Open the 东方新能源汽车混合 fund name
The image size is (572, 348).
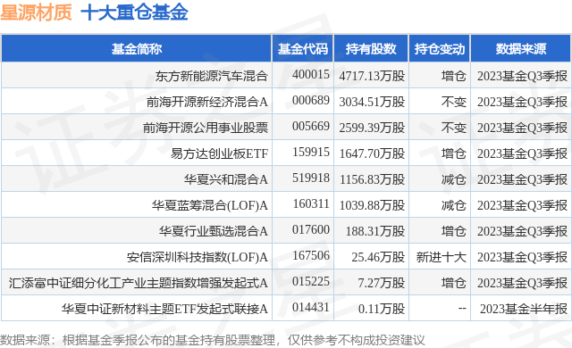pos(212,76)
